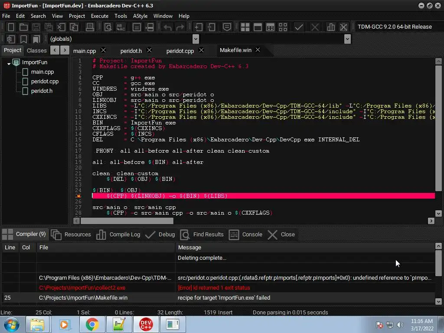
Task: Click the Compile (four squares) icon
Action: pyautogui.click(x=245, y=27)
